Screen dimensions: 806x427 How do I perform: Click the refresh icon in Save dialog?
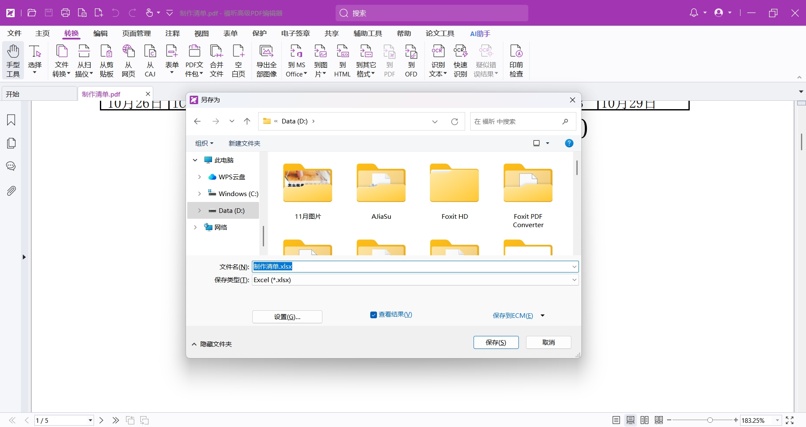click(455, 122)
